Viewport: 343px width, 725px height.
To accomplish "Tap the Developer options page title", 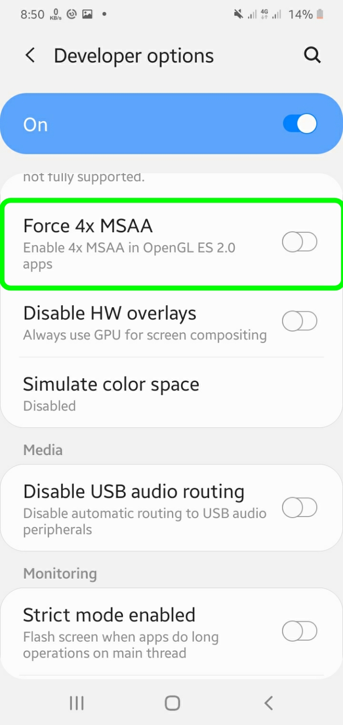I will tap(134, 56).
